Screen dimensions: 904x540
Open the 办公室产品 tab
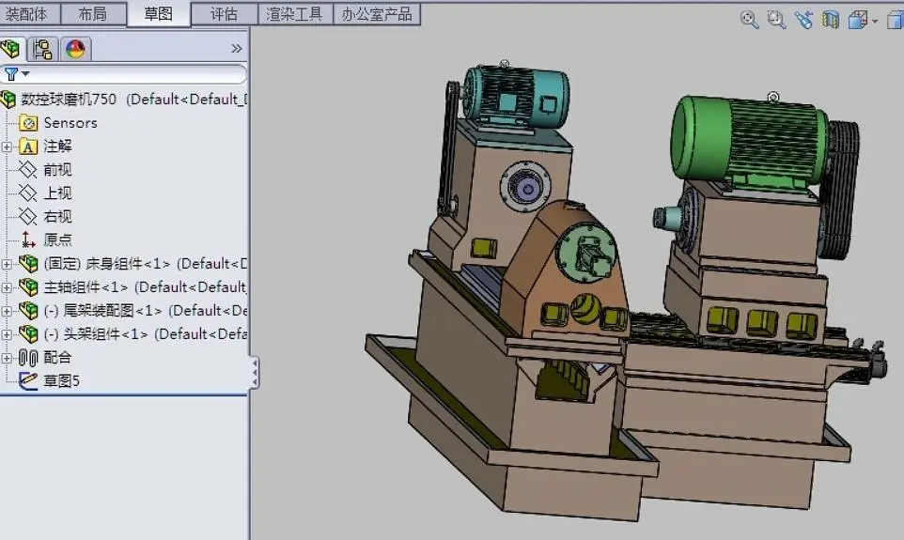[x=377, y=14]
